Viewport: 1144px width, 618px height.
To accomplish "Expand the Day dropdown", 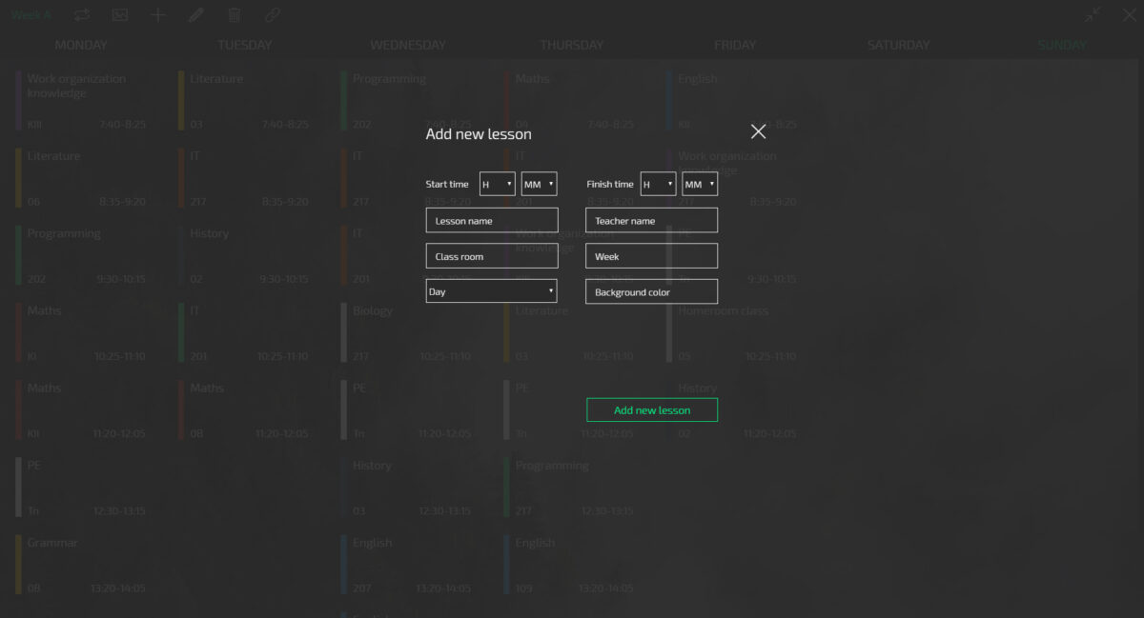I will click(492, 291).
